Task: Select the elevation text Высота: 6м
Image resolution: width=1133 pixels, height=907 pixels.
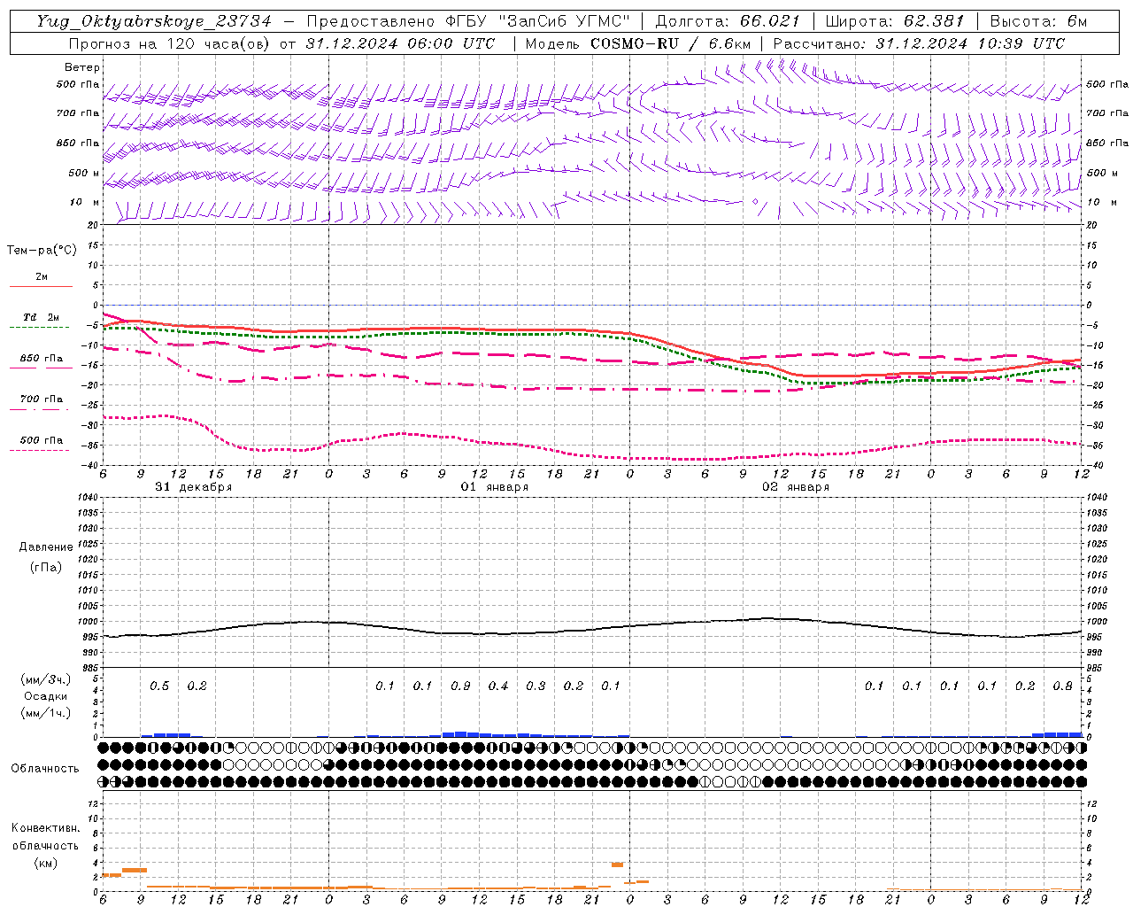Action: 1038,21
